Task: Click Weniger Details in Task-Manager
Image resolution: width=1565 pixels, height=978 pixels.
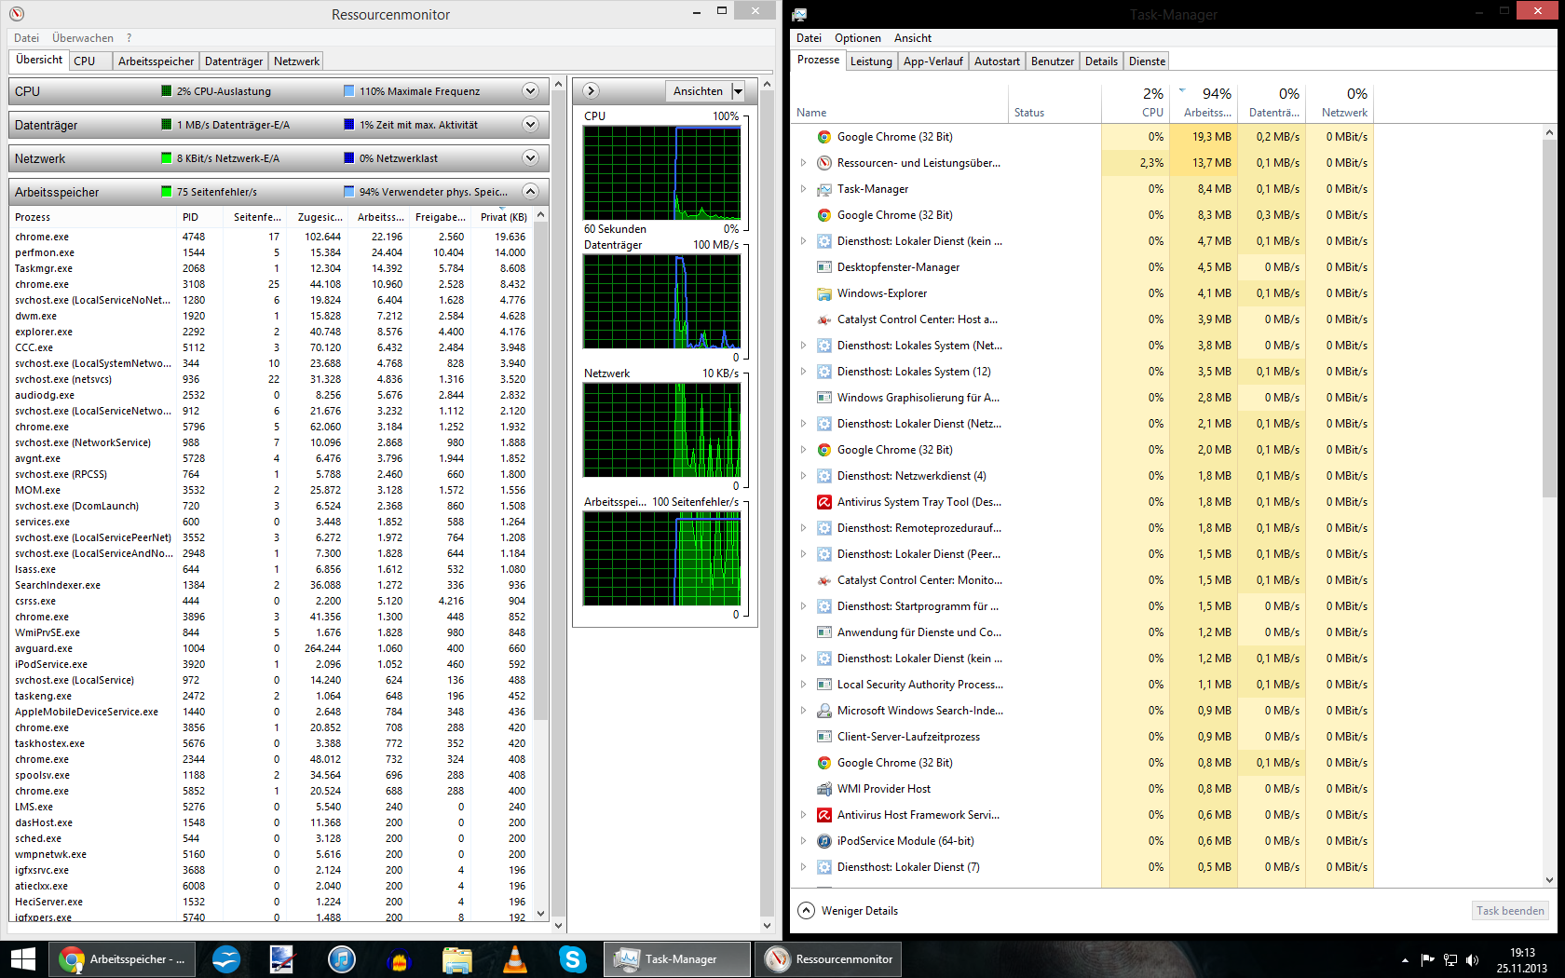Action: click(849, 911)
